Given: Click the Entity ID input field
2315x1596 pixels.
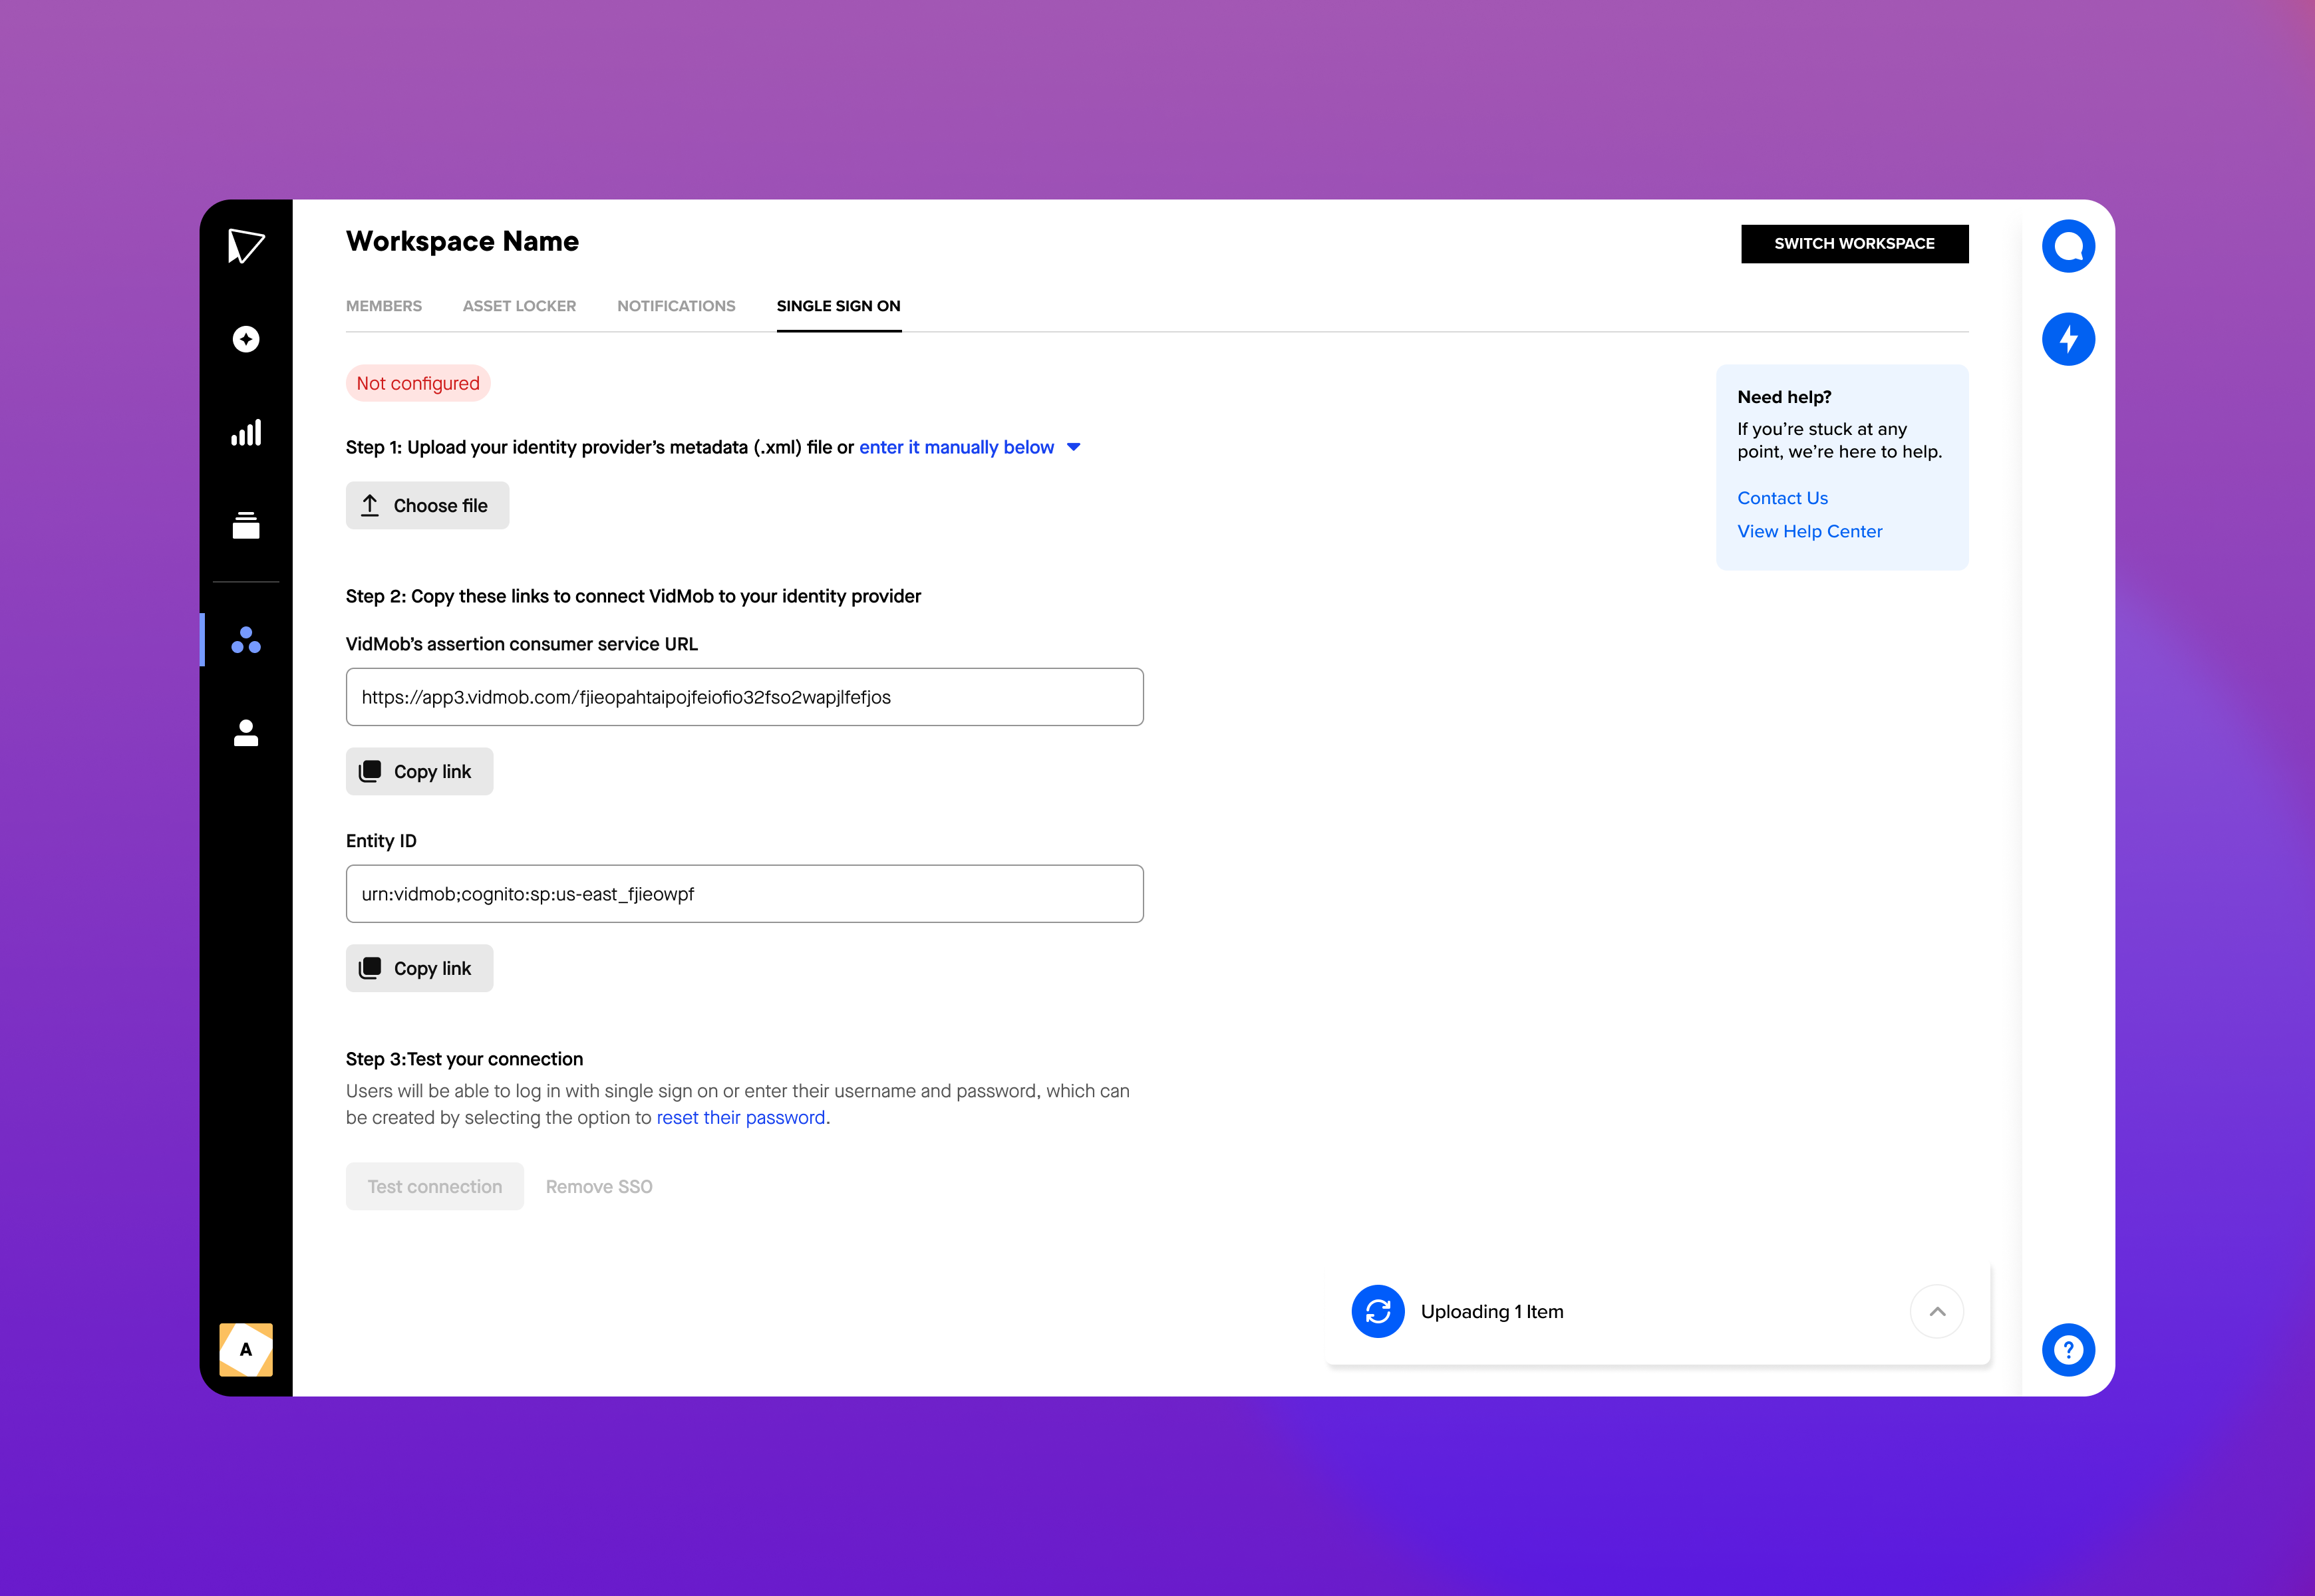Looking at the screenshot, I should (744, 893).
